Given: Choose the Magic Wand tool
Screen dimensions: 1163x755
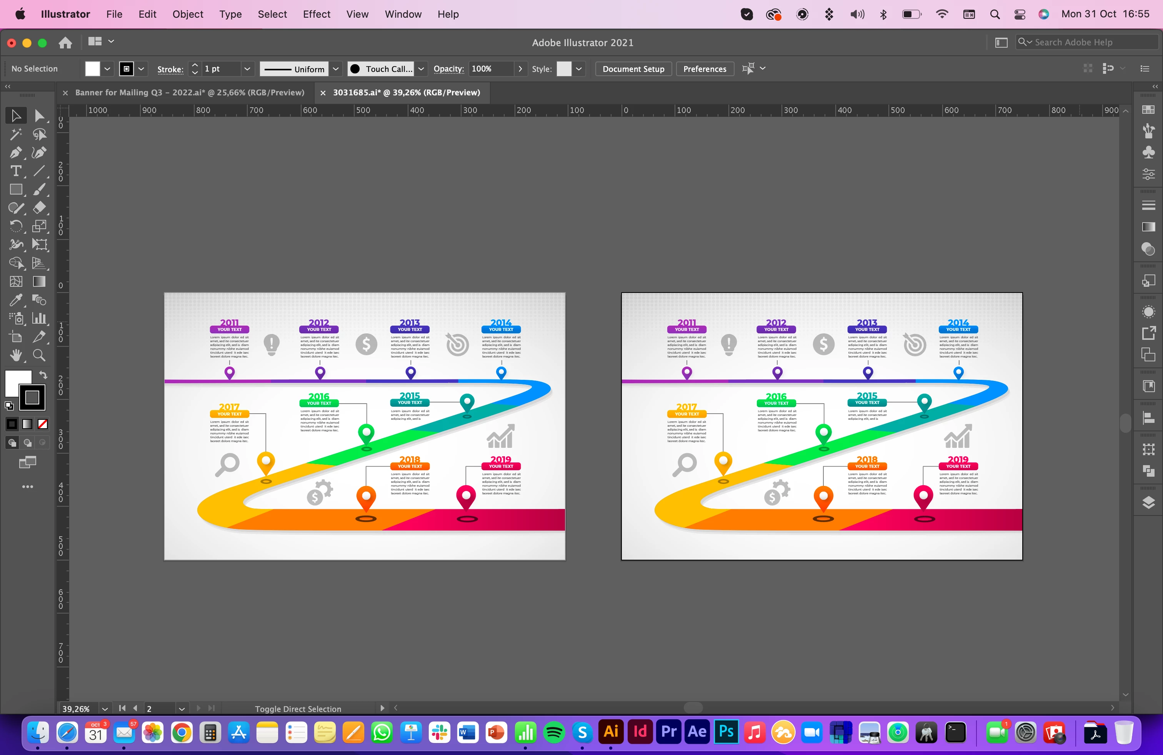Looking at the screenshot, I should pos(16,134).
